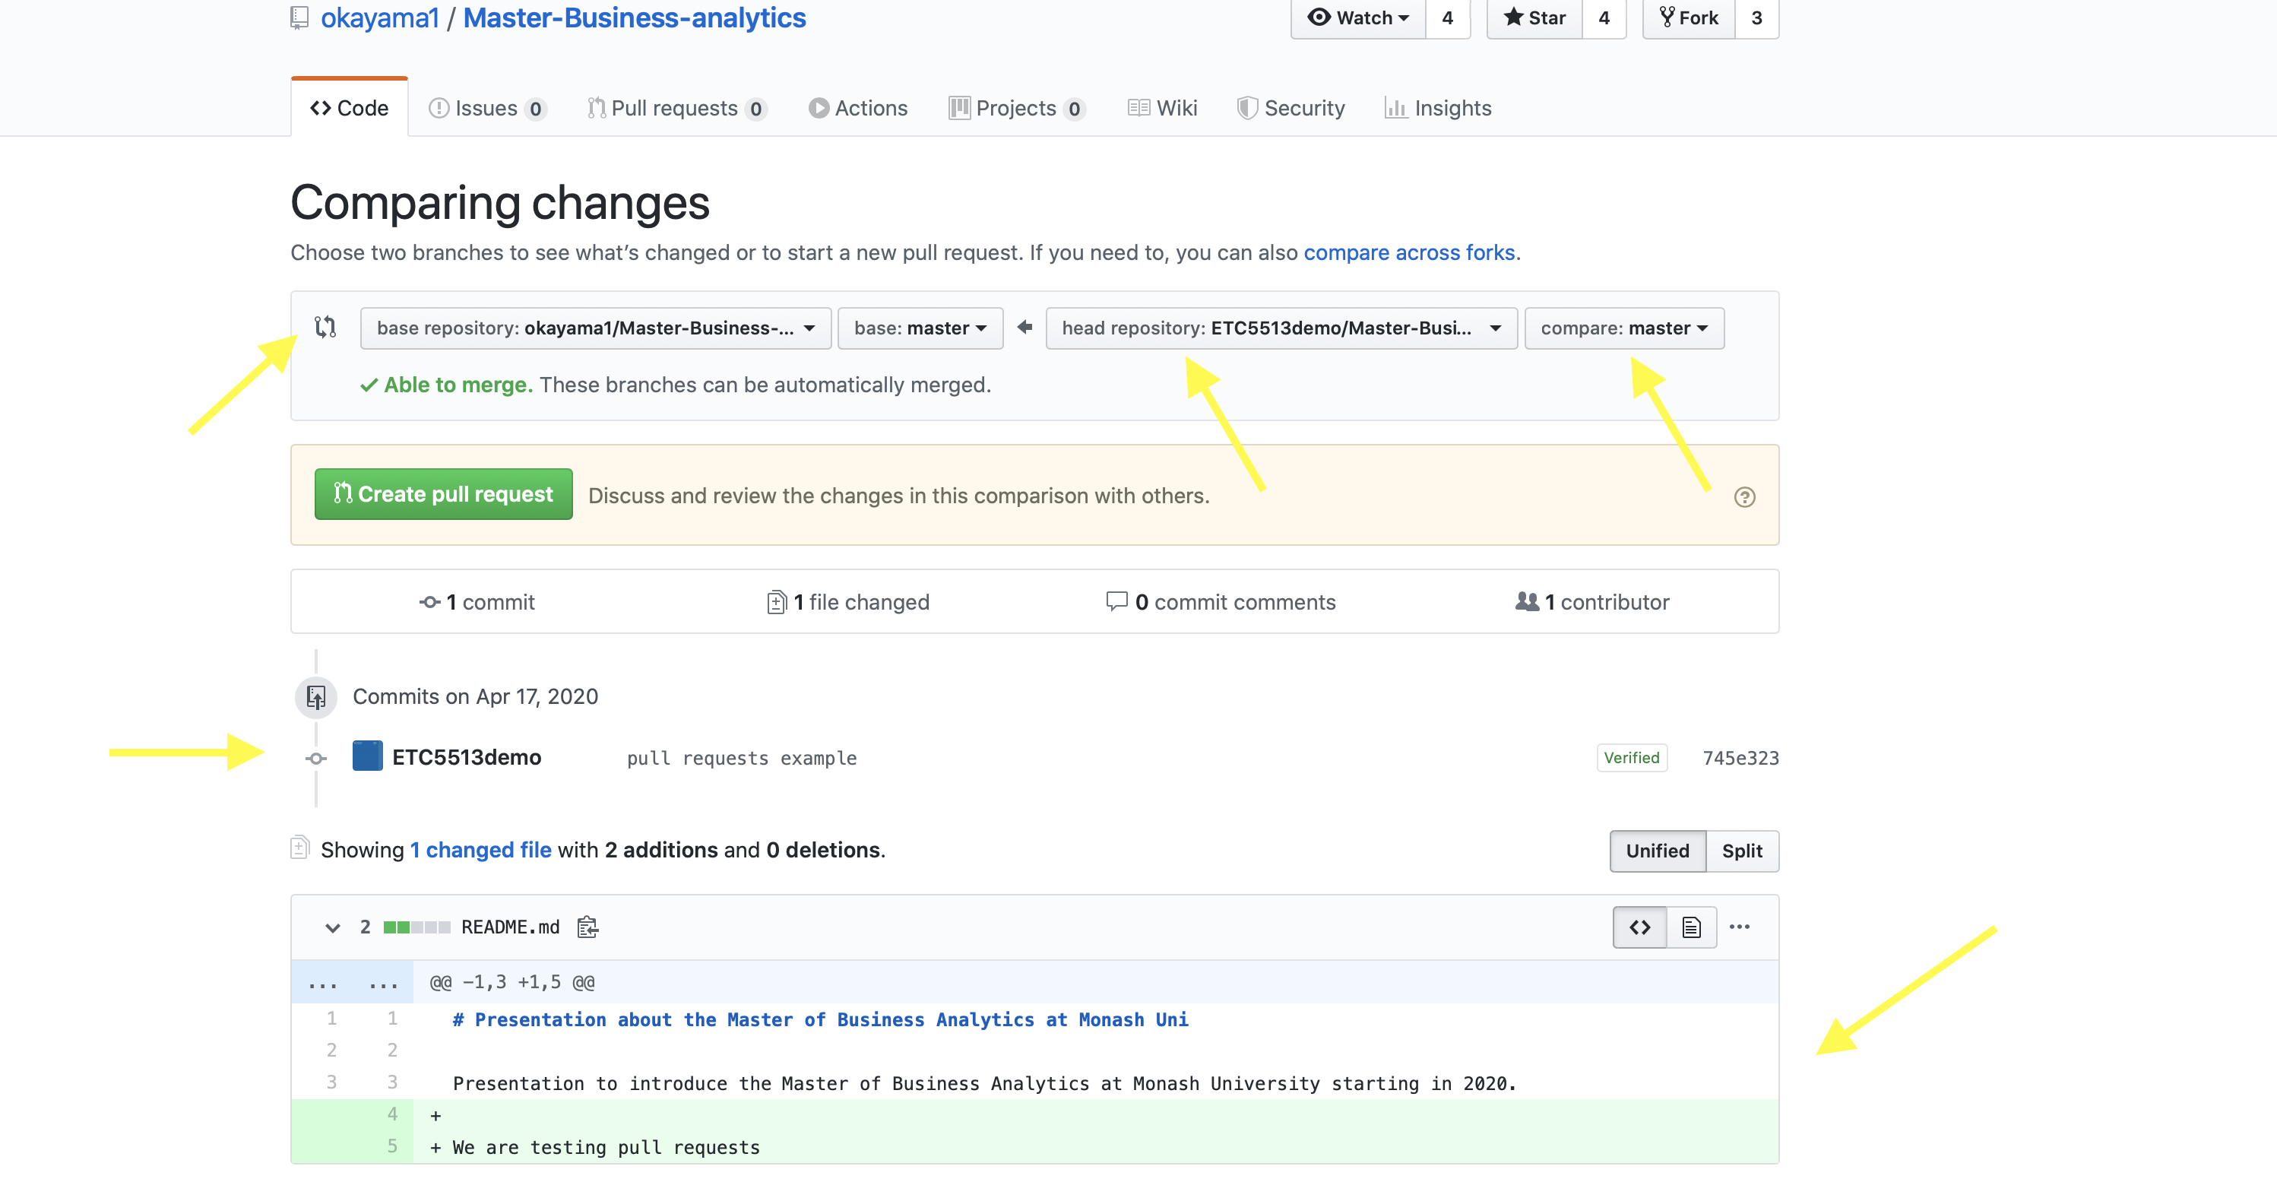Open the Watch notifications dropdown
The height and width of the screenshot is (1198, 2277).
pyautogui.click(x=1357, y=17)
